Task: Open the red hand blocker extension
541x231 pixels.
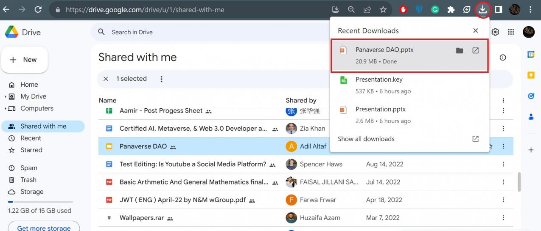Action: tap(403, 9)
